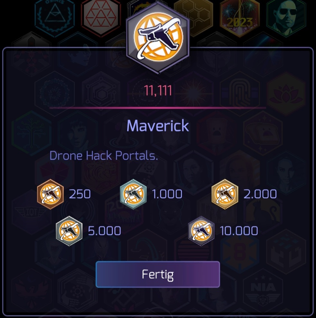Tap the 11,111 progress count
Image resolution: width=316 pixels, height=318 pixels.
[158, 90]
